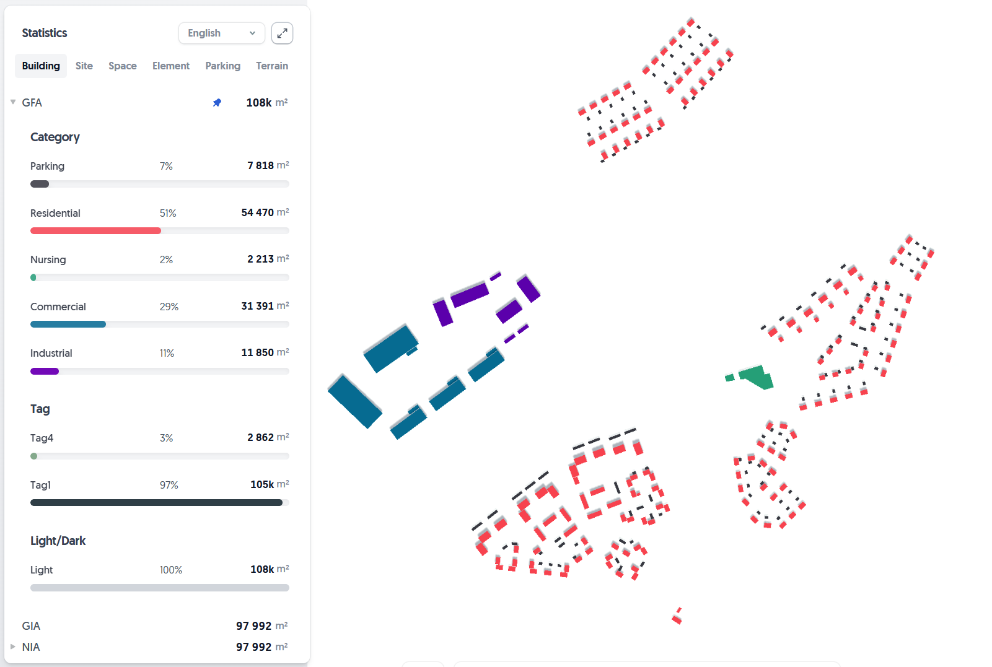Click the 11 850 m² industrial value

tap(265, 352)
